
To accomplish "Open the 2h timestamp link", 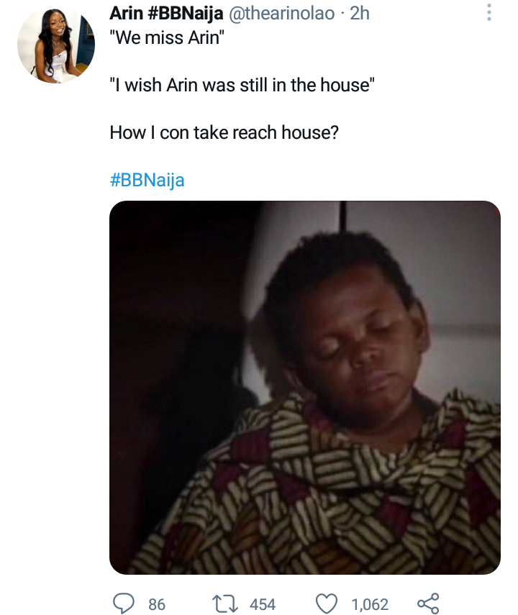I will point(360,14).
